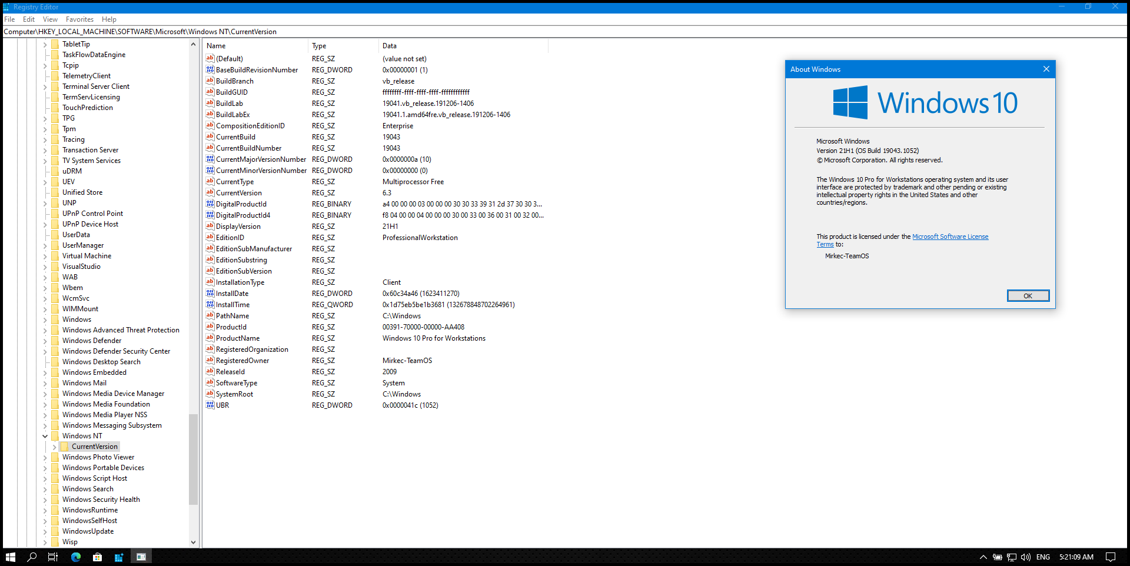Expand the Windows Photo Viewer node

[45, 457]
